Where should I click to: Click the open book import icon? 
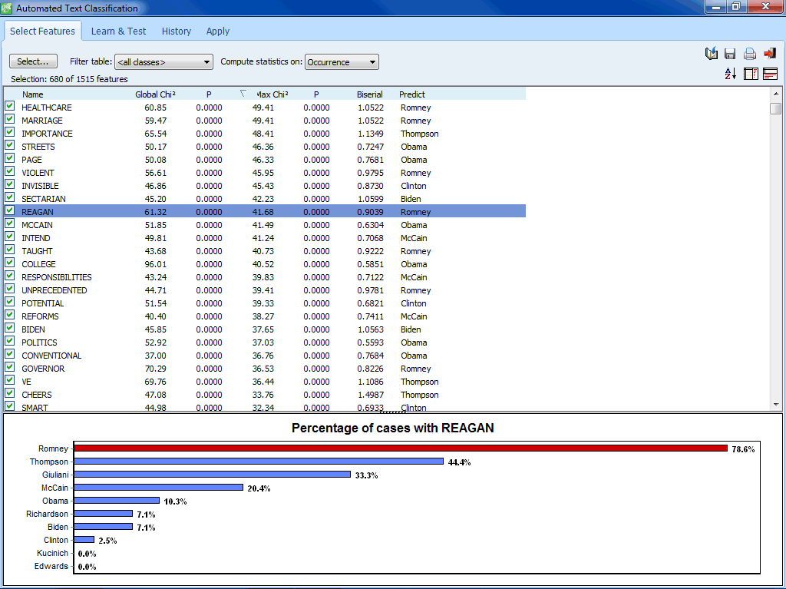(x=712, y=54)
